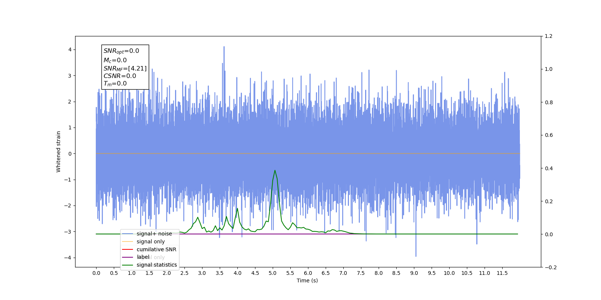This screenshot has height=300, width=601.
Task: Click the deep negative noise spike near 9.0 seconds
Action: pyautogui.click(x=416, y=256)
